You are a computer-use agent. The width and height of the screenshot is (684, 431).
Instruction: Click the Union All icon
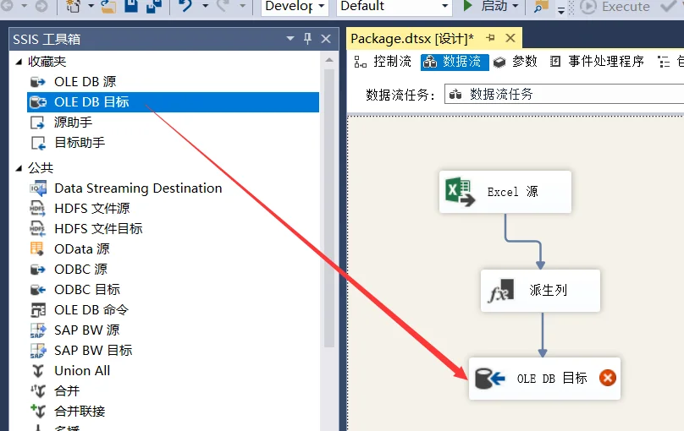38,371
